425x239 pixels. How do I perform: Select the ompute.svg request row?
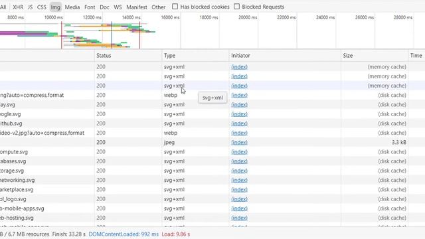tap(212, 152)
